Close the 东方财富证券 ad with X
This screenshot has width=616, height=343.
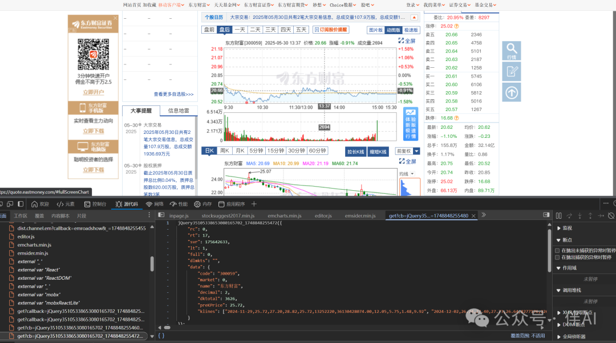[x=115, y=18]
